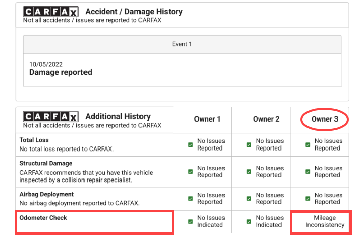Click the Owner 3 Total Loss green checkmark
The image size is (364, 239).
click(308, 144)
